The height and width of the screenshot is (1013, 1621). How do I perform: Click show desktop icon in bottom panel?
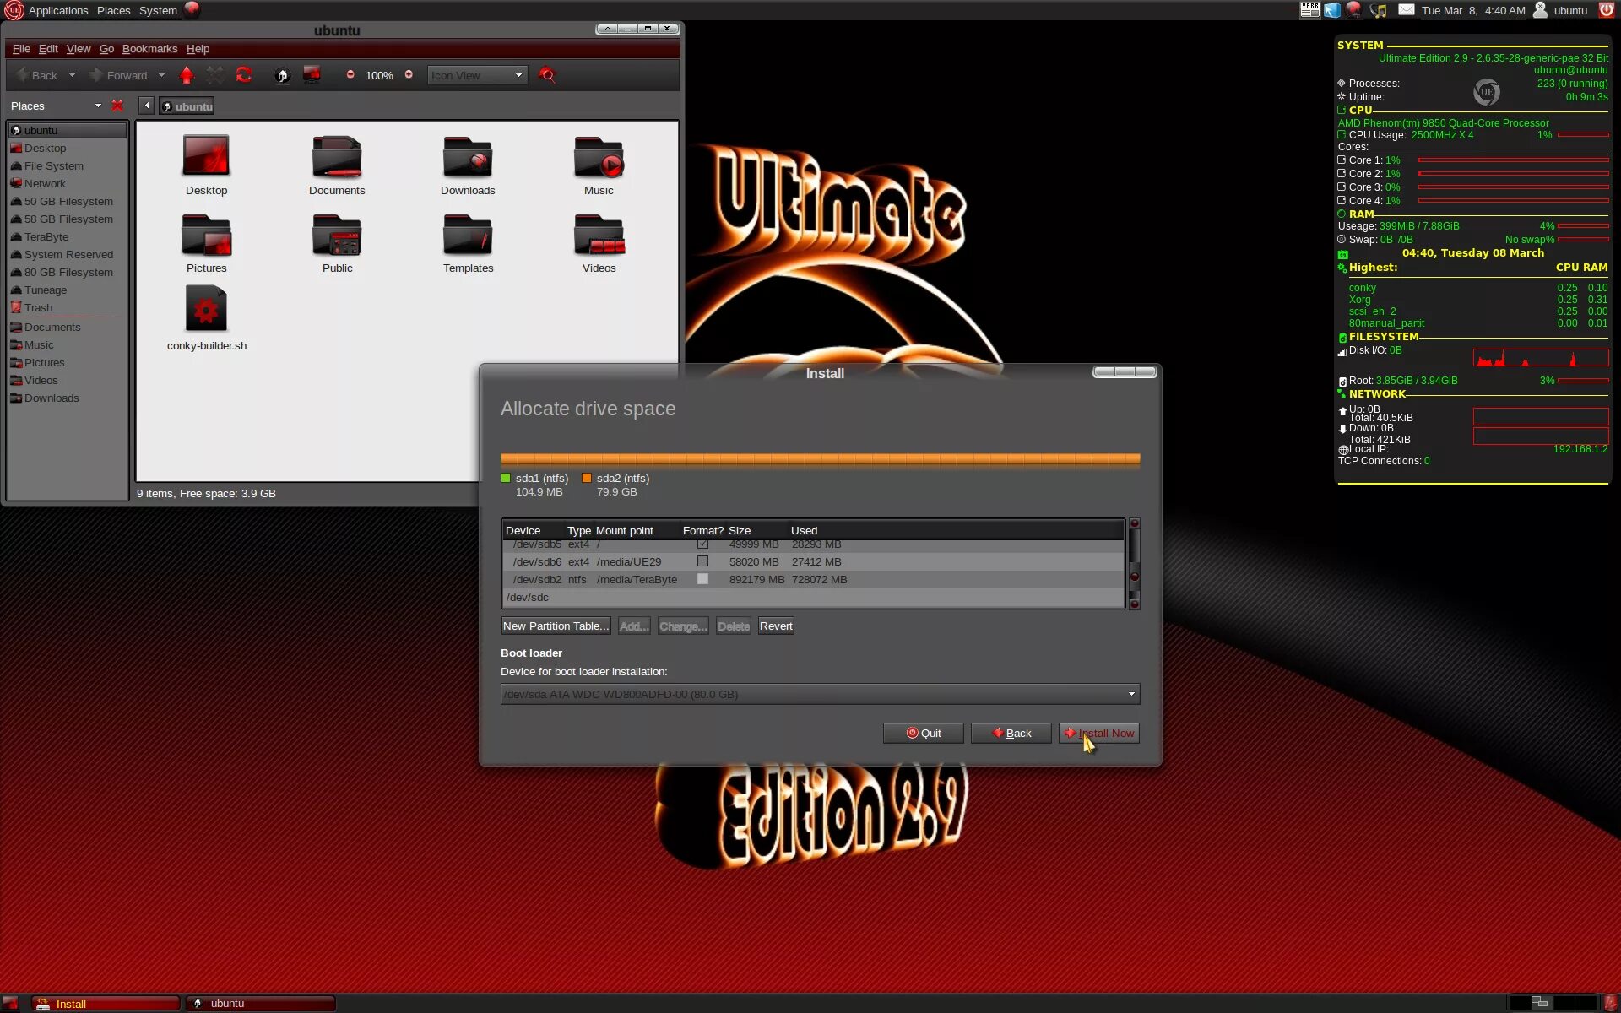pos(10,1003)
